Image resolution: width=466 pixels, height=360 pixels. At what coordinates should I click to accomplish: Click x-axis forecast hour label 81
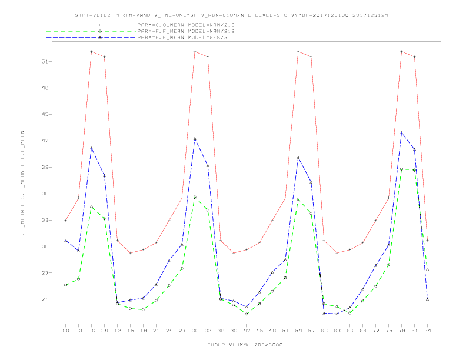415,331
